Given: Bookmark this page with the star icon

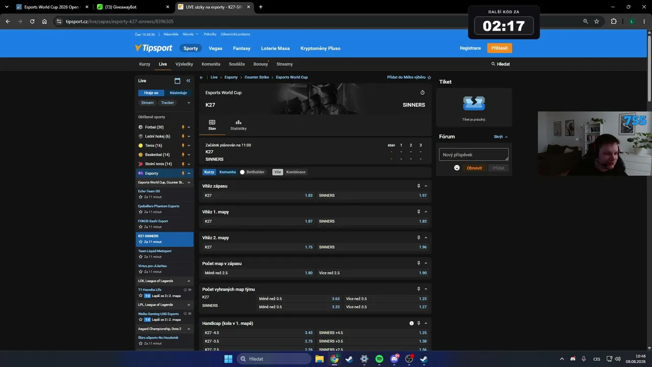Looking at the screenshot, I should [x=596, y=21].
